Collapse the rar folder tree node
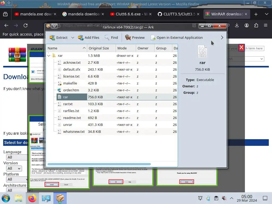The height and width of the screenshot is (204, 272). click(x=49, y=56)
